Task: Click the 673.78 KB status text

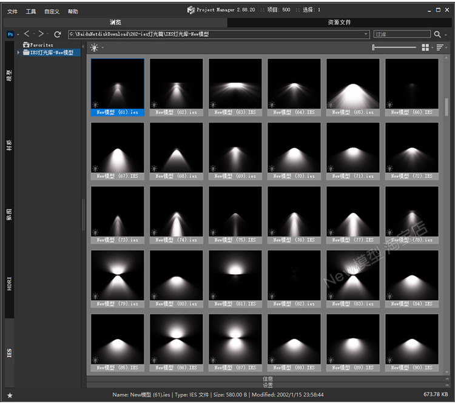Action: click(436, 394)
